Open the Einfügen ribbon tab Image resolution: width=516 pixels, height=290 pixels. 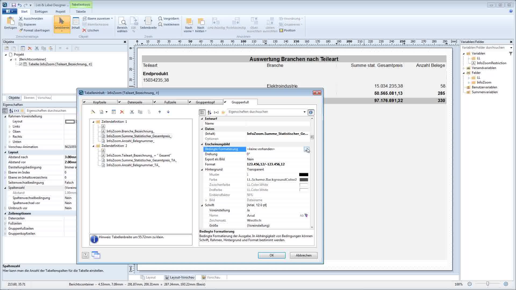(x=41, y=12)
